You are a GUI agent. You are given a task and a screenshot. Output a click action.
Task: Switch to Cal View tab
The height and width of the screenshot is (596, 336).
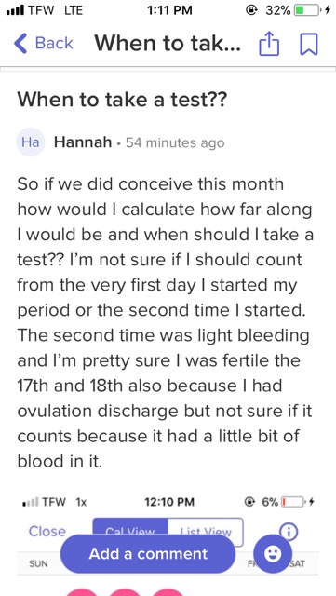(x=130, y=532)
